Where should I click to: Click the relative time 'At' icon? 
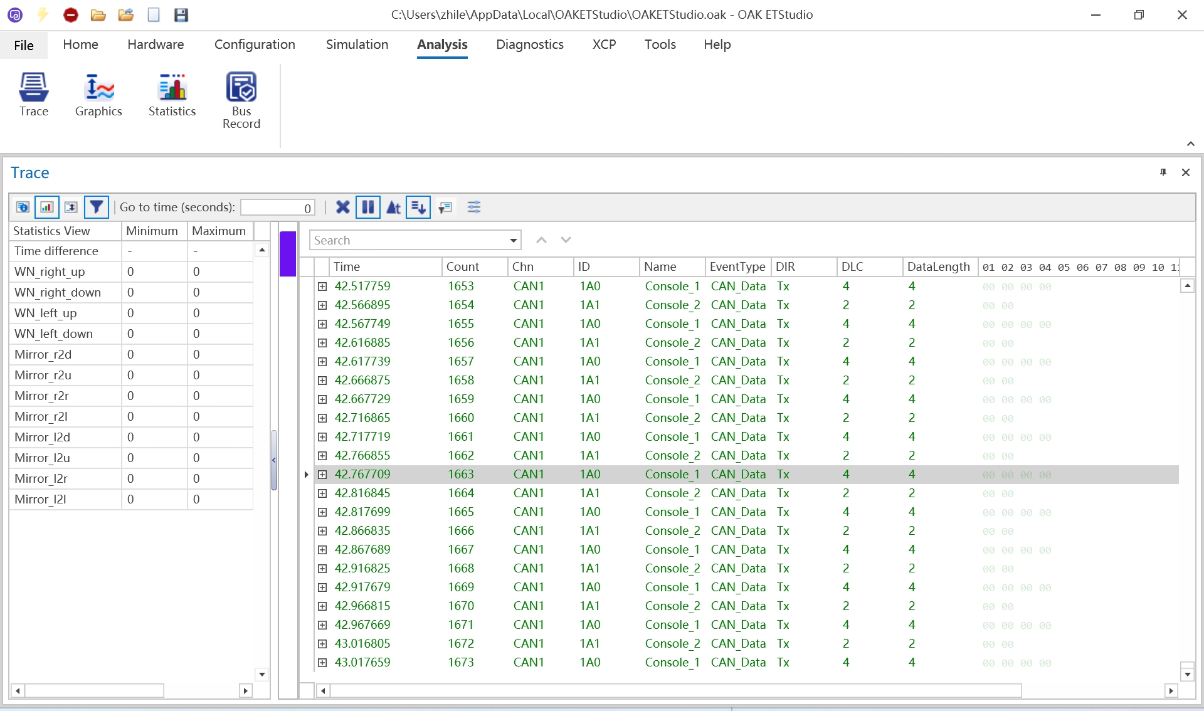(x=393, y=207)
